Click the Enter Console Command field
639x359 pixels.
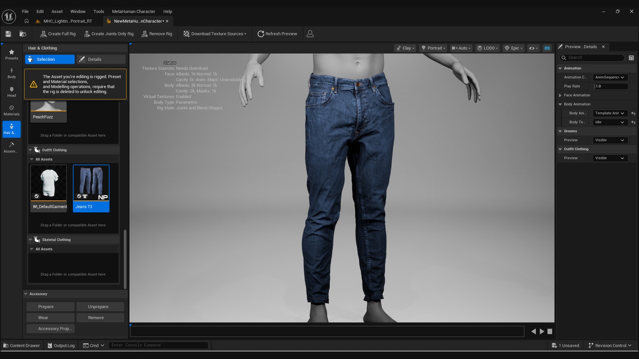pos(158,345)
